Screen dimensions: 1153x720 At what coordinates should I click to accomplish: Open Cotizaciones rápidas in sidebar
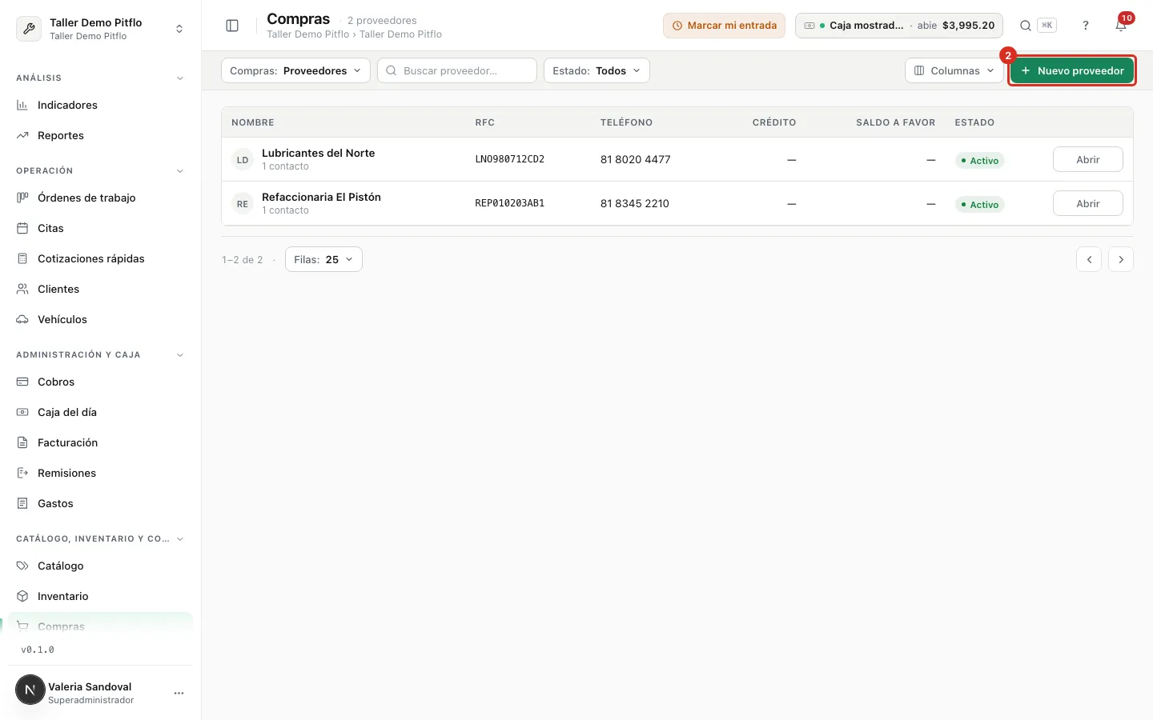click(x=101, y=258)
